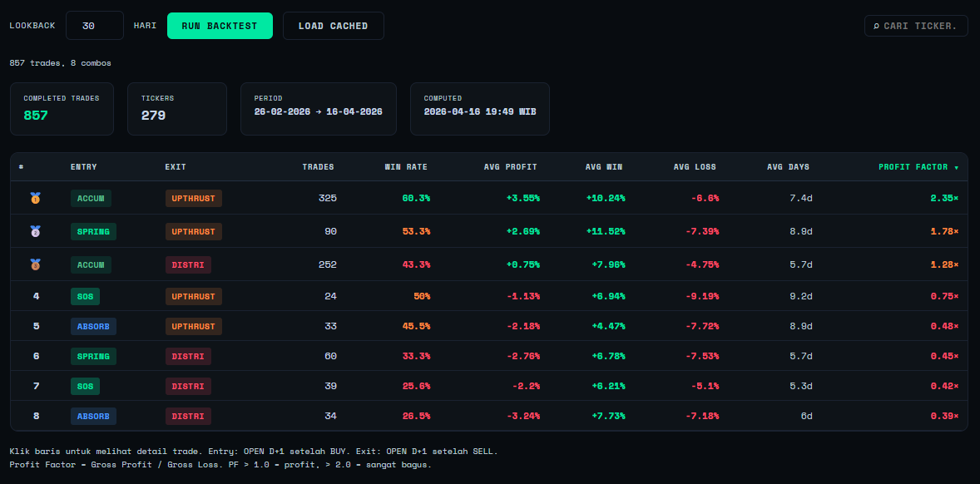980x484 pixels.
Task: Click the bronze medal icon in the third row
Action: [36, 264]
